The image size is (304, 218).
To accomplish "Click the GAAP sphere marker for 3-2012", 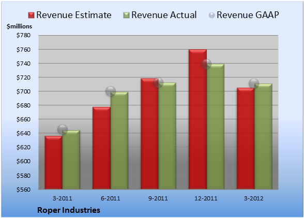I will (x=254, y=84).
